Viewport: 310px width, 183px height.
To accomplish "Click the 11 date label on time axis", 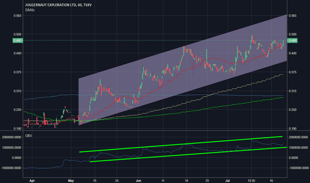I will 163,181.
